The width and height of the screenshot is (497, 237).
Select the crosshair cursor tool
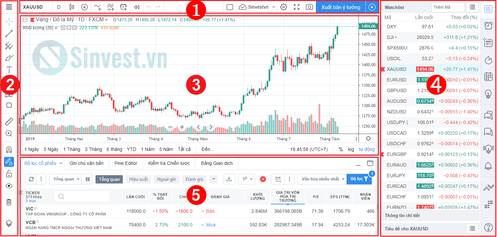(x=9, y=22)
